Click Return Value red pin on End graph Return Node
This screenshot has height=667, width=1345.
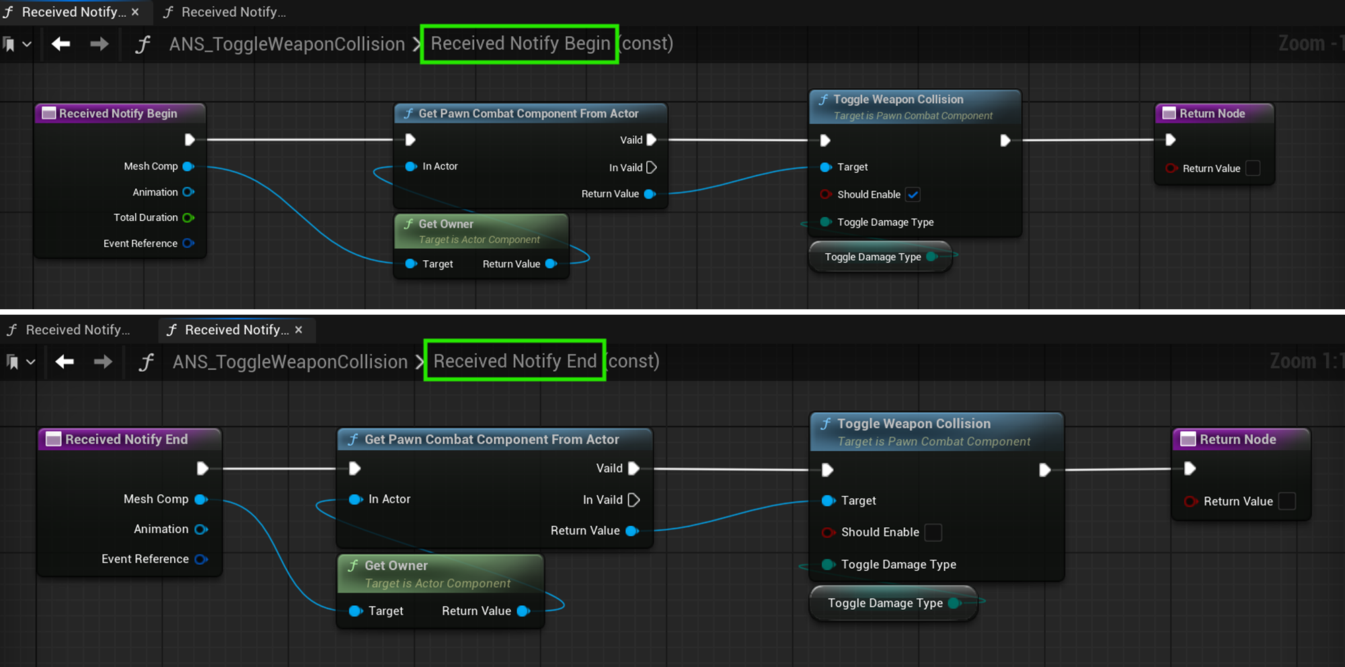pyautogui.click(x=1191, y=502)
